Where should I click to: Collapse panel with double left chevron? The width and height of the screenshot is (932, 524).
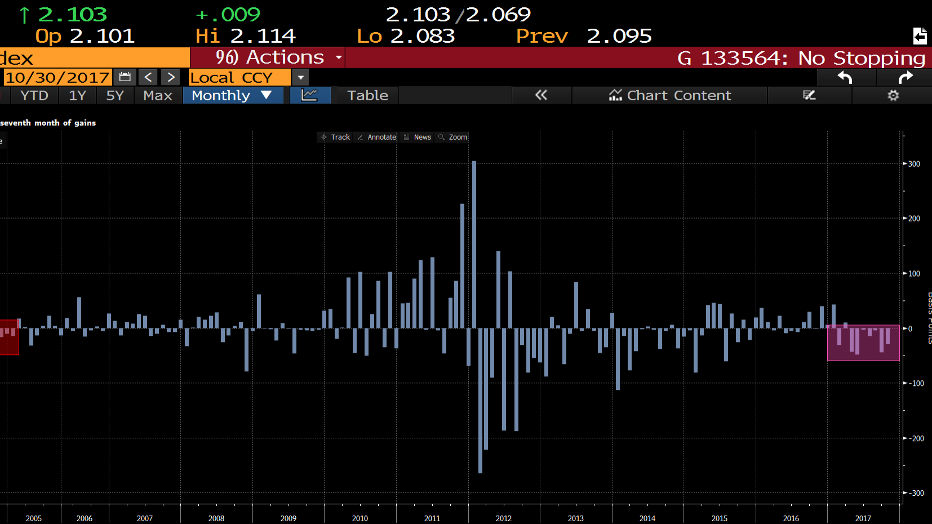tap(541, 95)
